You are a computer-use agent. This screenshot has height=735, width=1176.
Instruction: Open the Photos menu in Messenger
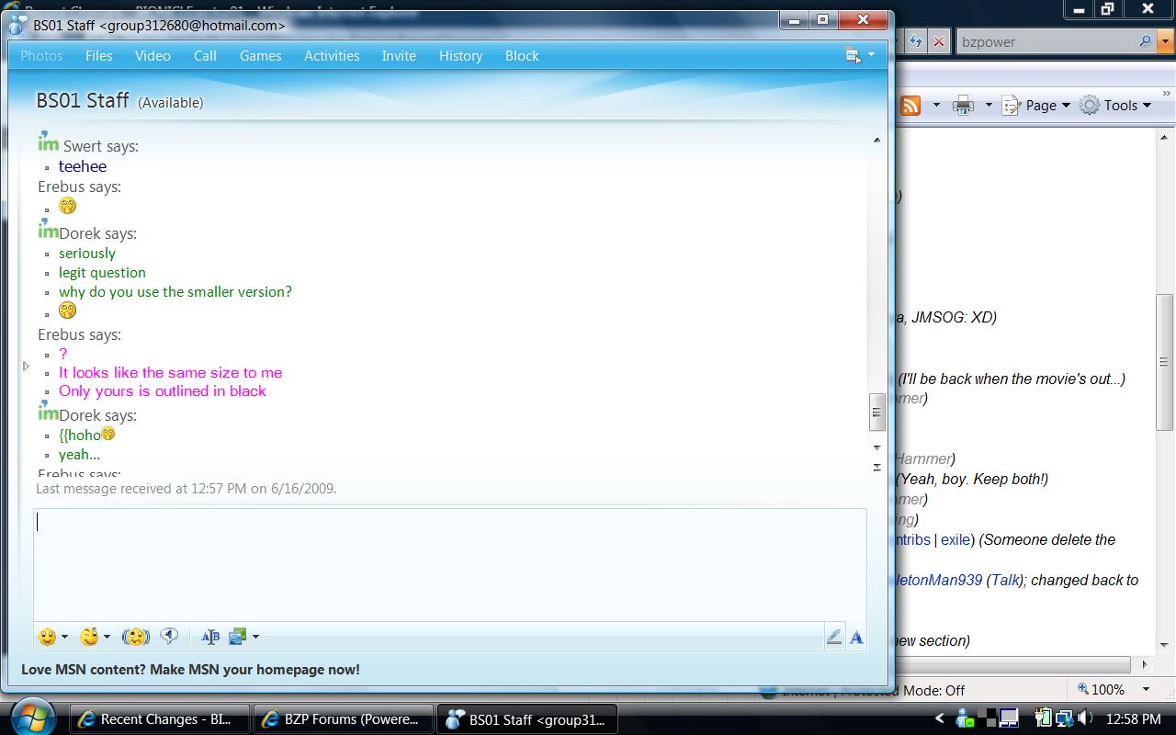click(x=41, y=56)
